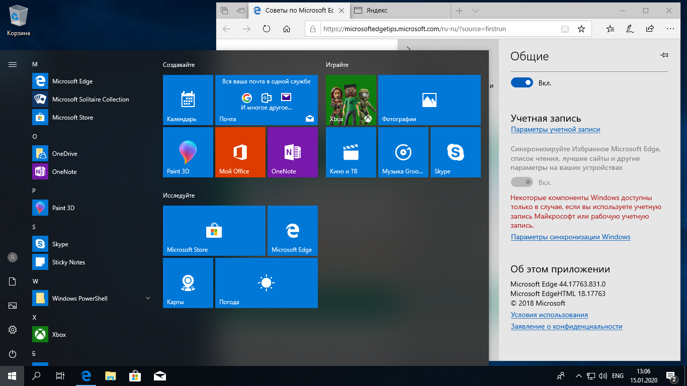Open the Почта mail tile
This screenshot has height=386, width=687.
[x=267, y=100]
